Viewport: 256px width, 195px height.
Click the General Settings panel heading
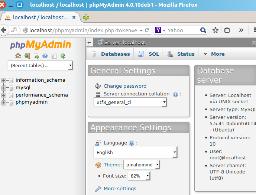(x=123, y=71)
